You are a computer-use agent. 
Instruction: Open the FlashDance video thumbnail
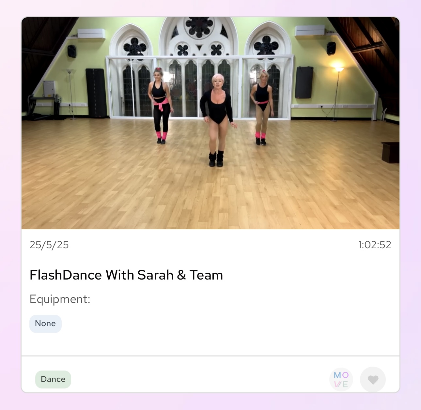tap(210, 123)
